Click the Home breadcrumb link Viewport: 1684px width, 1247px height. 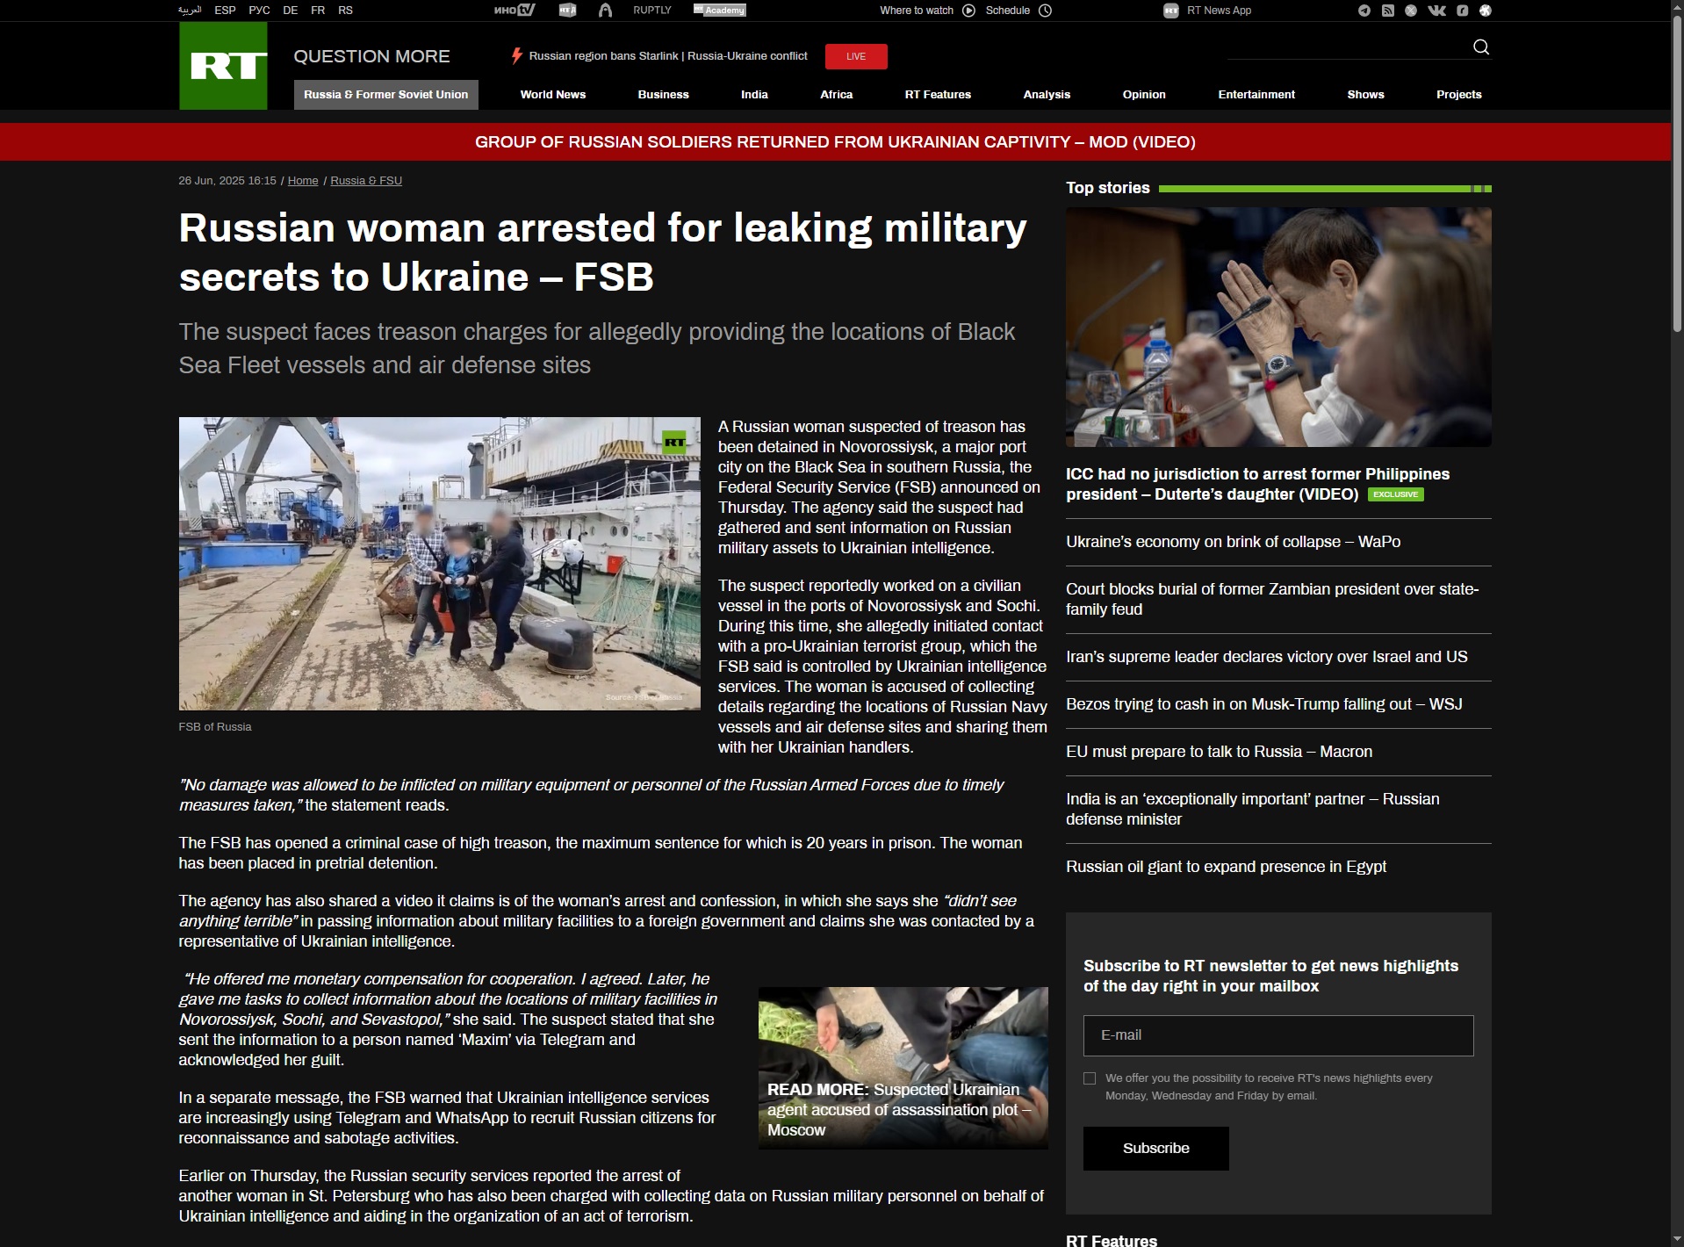click(303, 181)
